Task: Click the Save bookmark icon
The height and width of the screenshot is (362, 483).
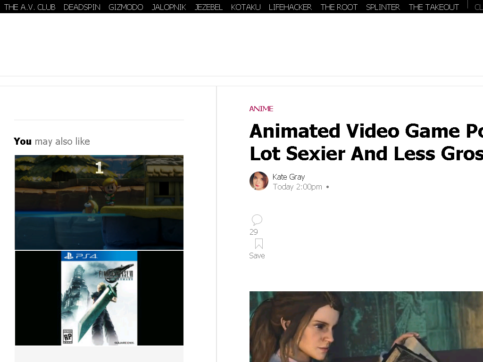Action: coord(259,244)
